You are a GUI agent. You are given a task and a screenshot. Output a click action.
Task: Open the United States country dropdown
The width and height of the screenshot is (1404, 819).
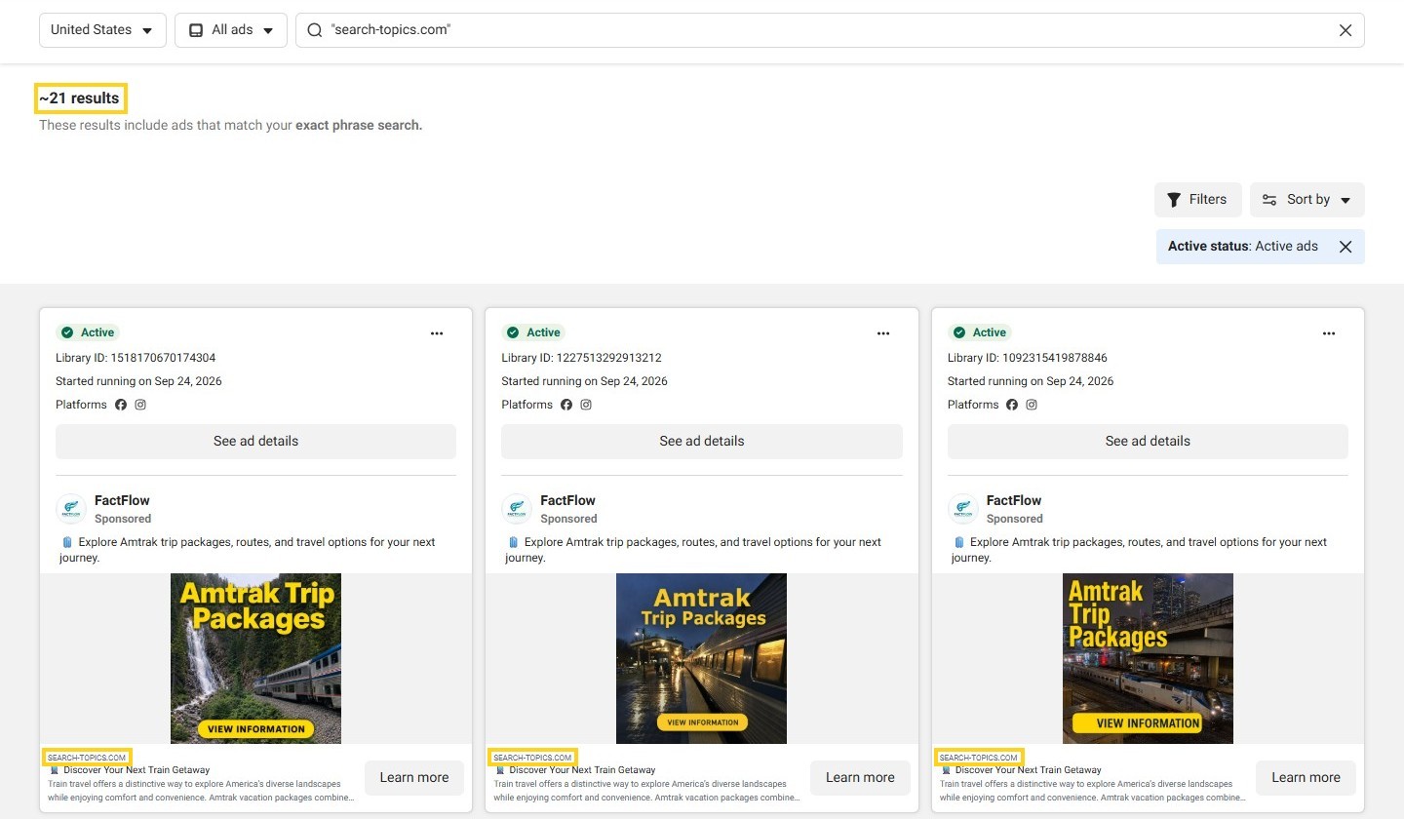(x=102, y=30)
